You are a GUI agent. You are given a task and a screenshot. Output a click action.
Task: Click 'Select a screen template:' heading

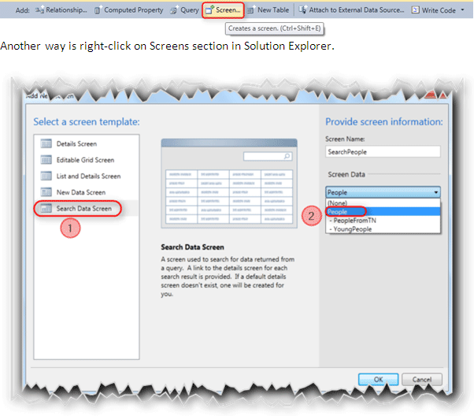point(87,121)
